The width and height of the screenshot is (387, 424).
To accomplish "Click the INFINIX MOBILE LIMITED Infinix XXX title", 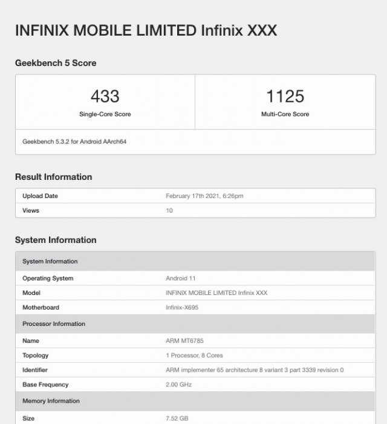I will coord(146,30).
